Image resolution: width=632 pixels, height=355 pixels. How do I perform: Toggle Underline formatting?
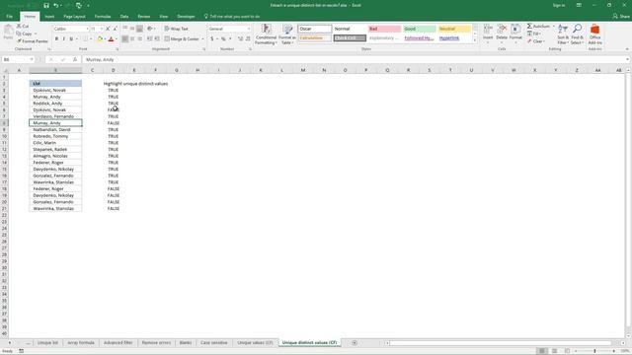click(x=71, y=39)
